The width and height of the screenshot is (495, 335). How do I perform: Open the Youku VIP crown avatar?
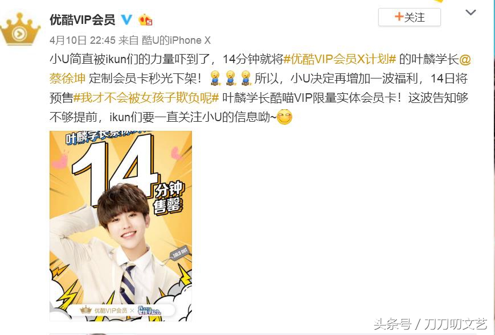click(x=20, y=30)
